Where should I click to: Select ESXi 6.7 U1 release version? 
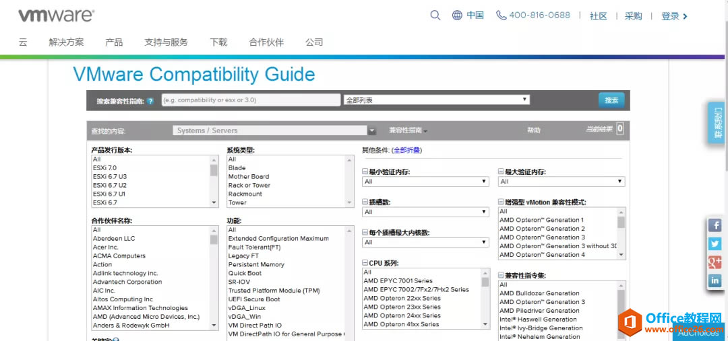109,194
